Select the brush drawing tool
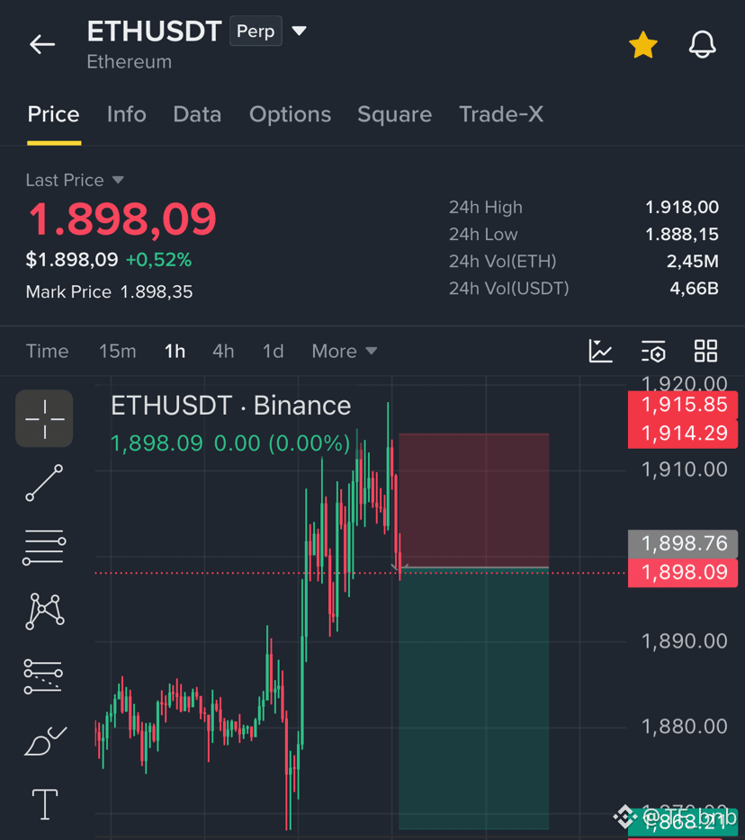The width and height of the screenshot is (745, 840). coord(46,741)
